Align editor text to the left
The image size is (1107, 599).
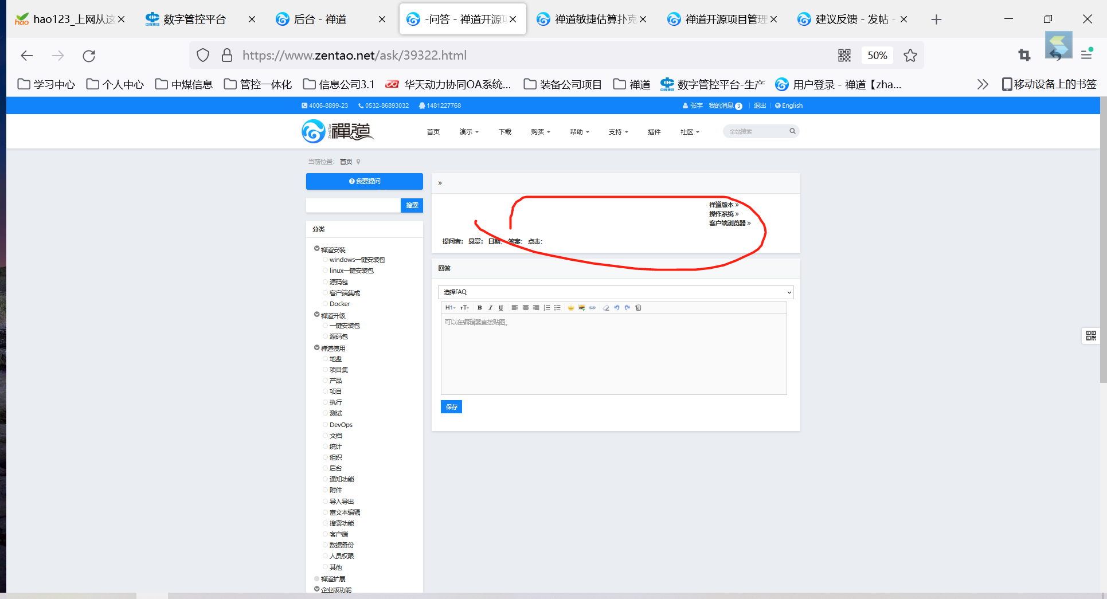click(x=515, y=308)
